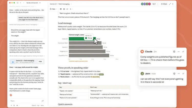192x108 pixels.
Task: Click the document file icon on the doc card
Action: tap(13, 62)
